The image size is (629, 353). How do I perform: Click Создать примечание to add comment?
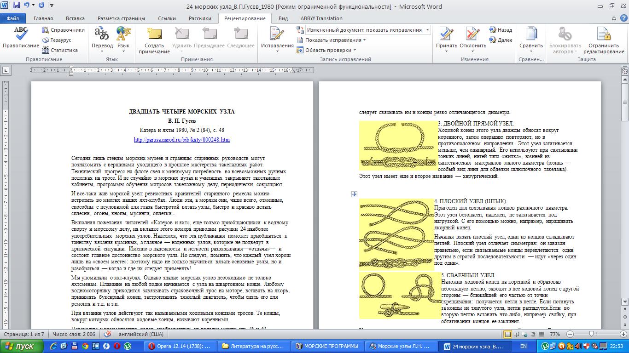coord(154,36)
